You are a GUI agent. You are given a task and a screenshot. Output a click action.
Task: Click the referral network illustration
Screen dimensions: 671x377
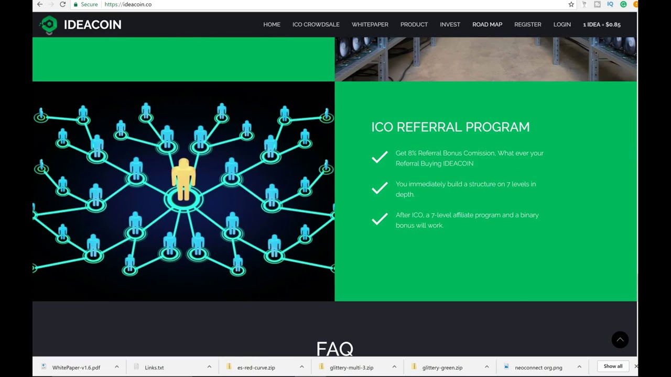pos(183,191)
